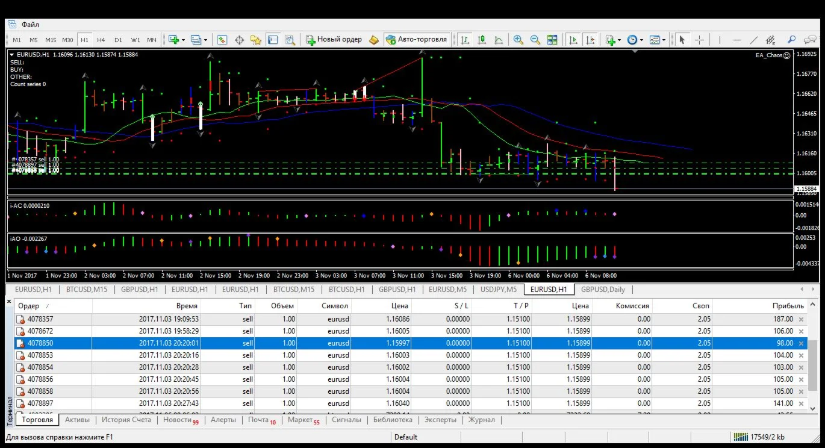This screenshot has height=448, width=825.
Task: Zoom out of the chart
Action: pyautogui.click(x=535, y=40)
